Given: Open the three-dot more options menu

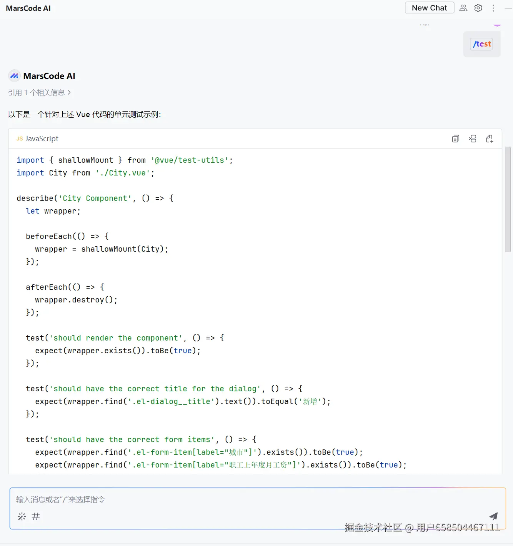Looking at the screenshot, I should click(493, 8).
